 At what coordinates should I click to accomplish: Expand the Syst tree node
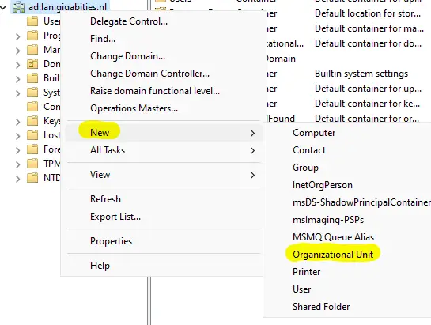[18, 93]
